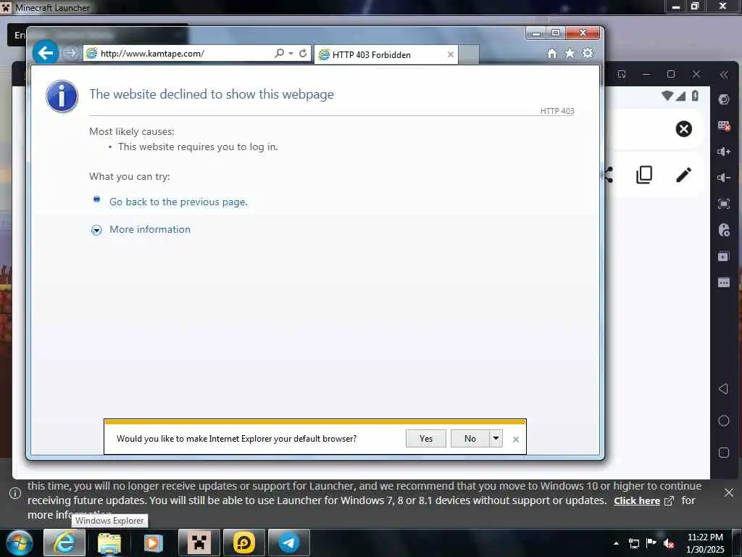The height and width of the screenshot is (557, 742).
Task: Open Windows Start menu
Action: coord(20,542)
